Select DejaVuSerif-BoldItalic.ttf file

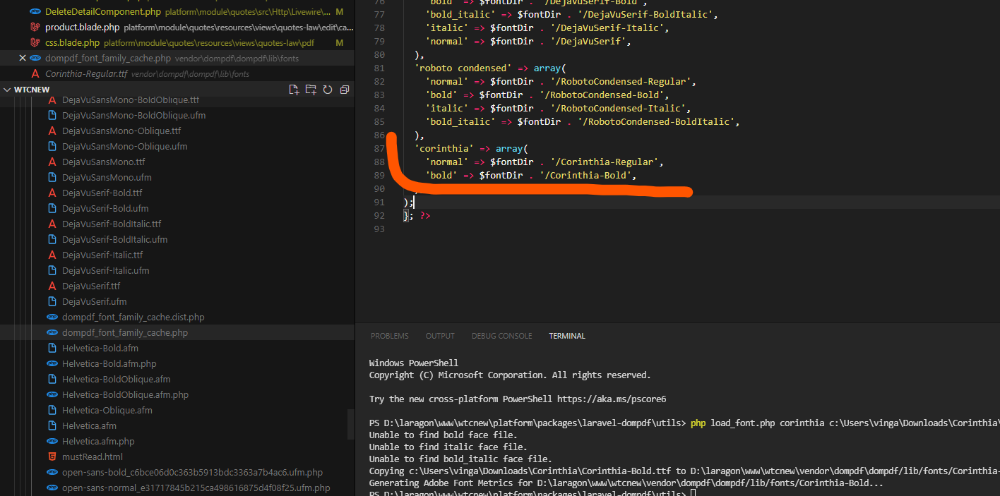(x=112, y=224)
